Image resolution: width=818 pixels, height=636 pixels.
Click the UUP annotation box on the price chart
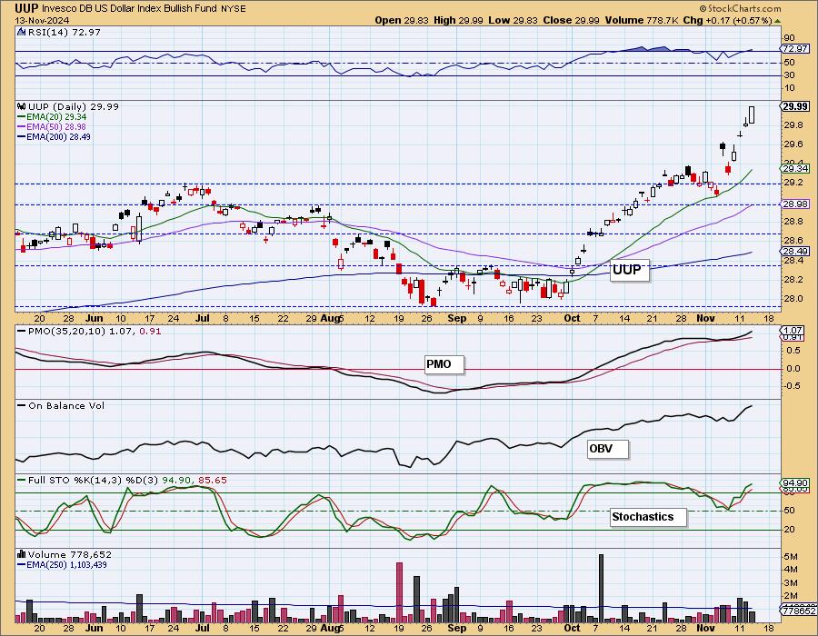[630, 270]
